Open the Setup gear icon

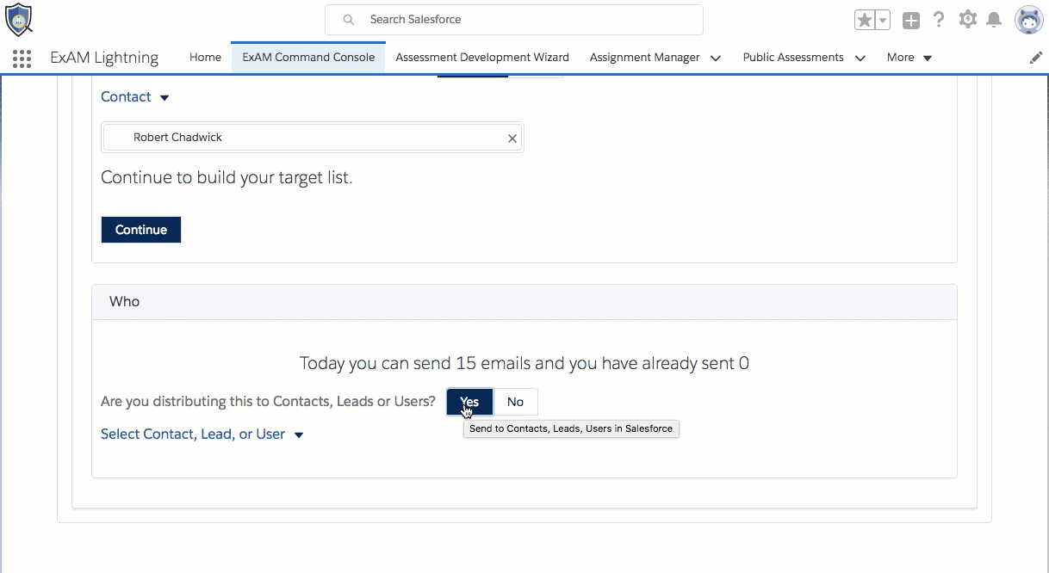coord(968,19)
